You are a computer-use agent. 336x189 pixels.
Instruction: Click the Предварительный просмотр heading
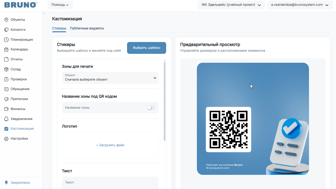pos(210,45)
